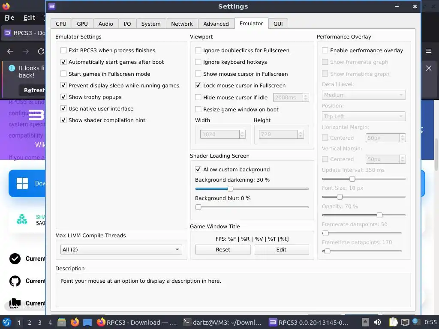Click the GitHub icon on the webpage
The image size is (439, 329).
tap(15, 281)
